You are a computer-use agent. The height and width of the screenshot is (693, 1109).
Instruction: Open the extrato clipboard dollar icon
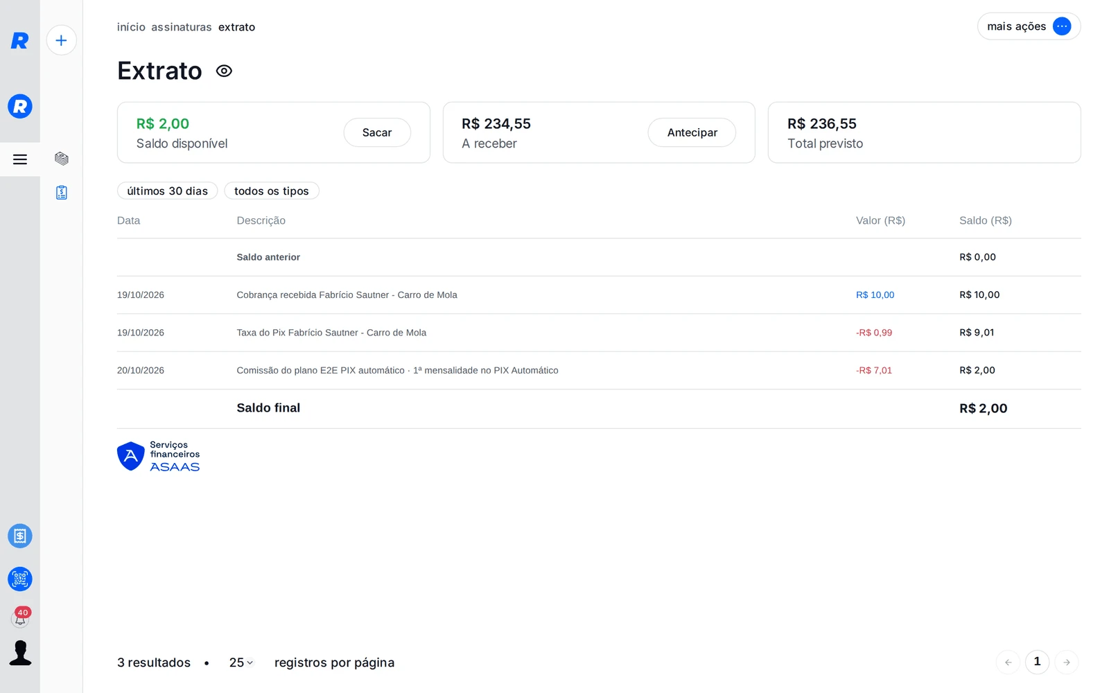[62, 193]
